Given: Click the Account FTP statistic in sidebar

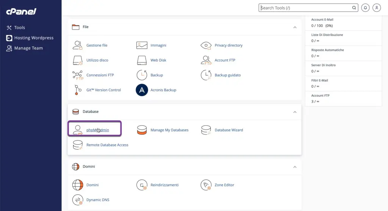Looking at the screenshot, I should pyautogui.click(x=321, y=95).
